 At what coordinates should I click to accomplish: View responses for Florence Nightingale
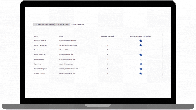coord(141,45)
